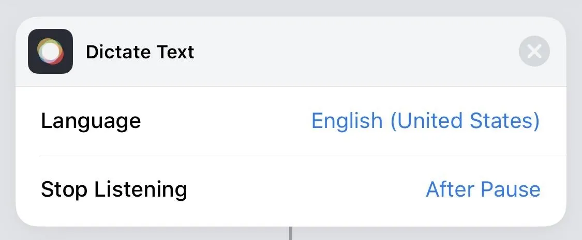Dismiss the action via the gray circle X icon
582x240 pixels.
point(534,51)
